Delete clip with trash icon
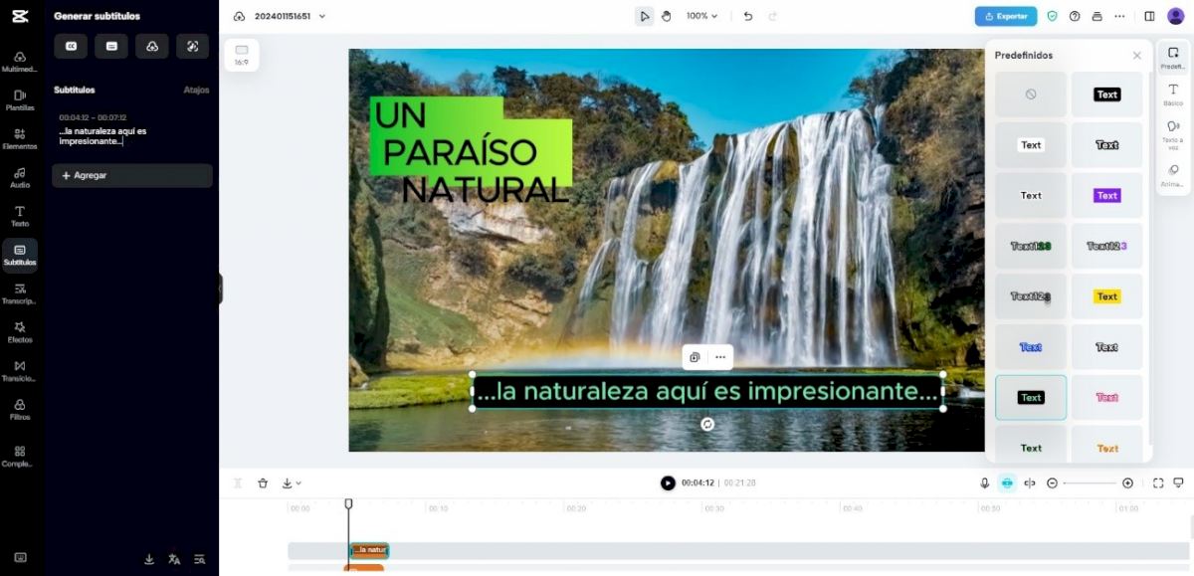Screen dimensions: 1194x576 263,483
